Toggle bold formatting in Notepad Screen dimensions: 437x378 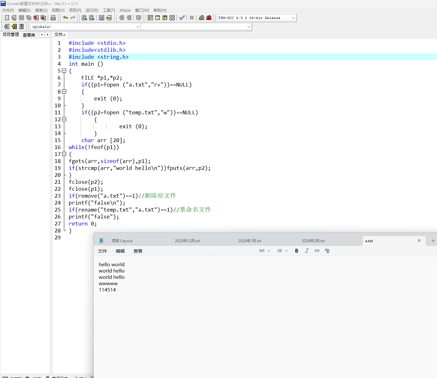point(297,251)
